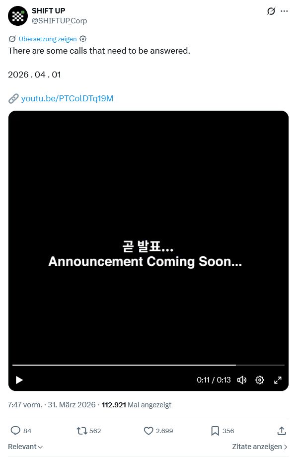The image size is (297, 457).
Task: Bookmark this post
Action: pyautogui.click(x=215, y=431)
